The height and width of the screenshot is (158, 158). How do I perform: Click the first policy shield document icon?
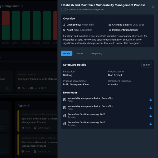(65, 100)
